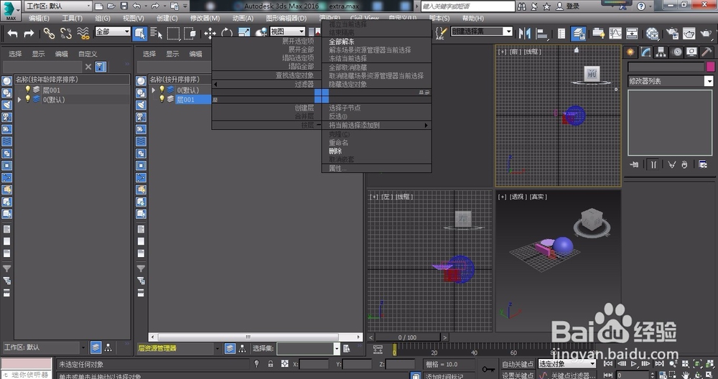Click the Mirror tool icon
The height and width of the screenshot is (379, 718).
[524, 34]
